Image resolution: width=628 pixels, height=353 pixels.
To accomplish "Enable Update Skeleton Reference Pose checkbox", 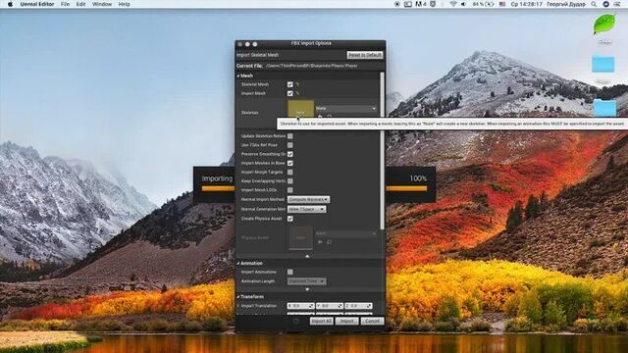I will pos(290,136).
